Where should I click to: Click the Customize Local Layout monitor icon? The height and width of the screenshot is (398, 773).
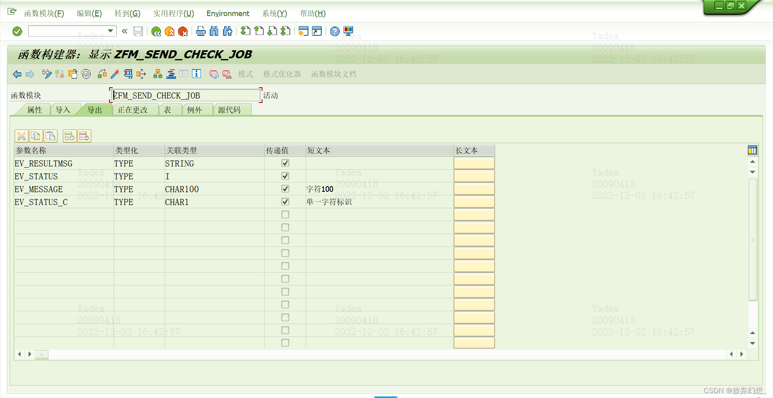point(348,31)
